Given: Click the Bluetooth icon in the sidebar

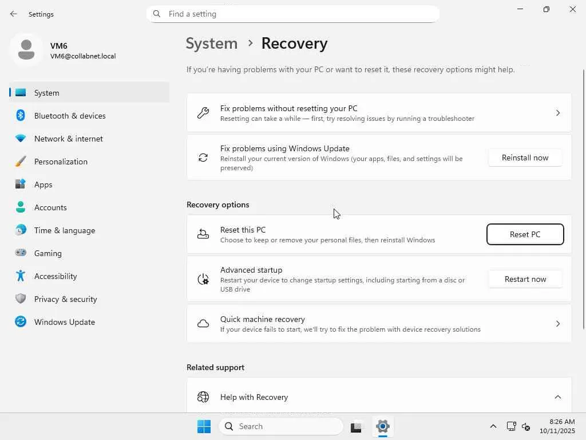Looking at the screenshot, I should tap(21, 116).
